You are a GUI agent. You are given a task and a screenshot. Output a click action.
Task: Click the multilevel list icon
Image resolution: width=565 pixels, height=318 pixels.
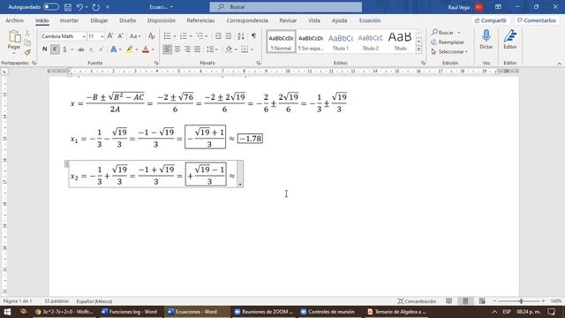click(x=200, y=36)
